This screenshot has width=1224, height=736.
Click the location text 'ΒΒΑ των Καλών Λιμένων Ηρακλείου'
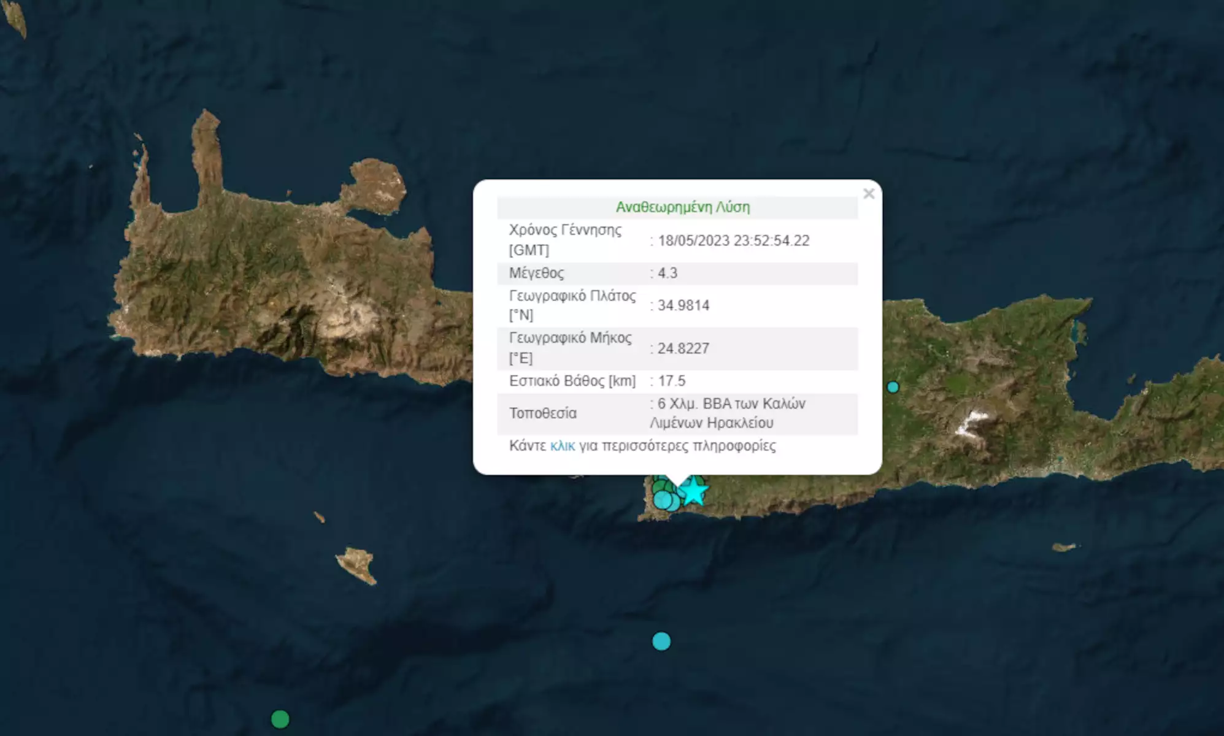click(728, 413)
